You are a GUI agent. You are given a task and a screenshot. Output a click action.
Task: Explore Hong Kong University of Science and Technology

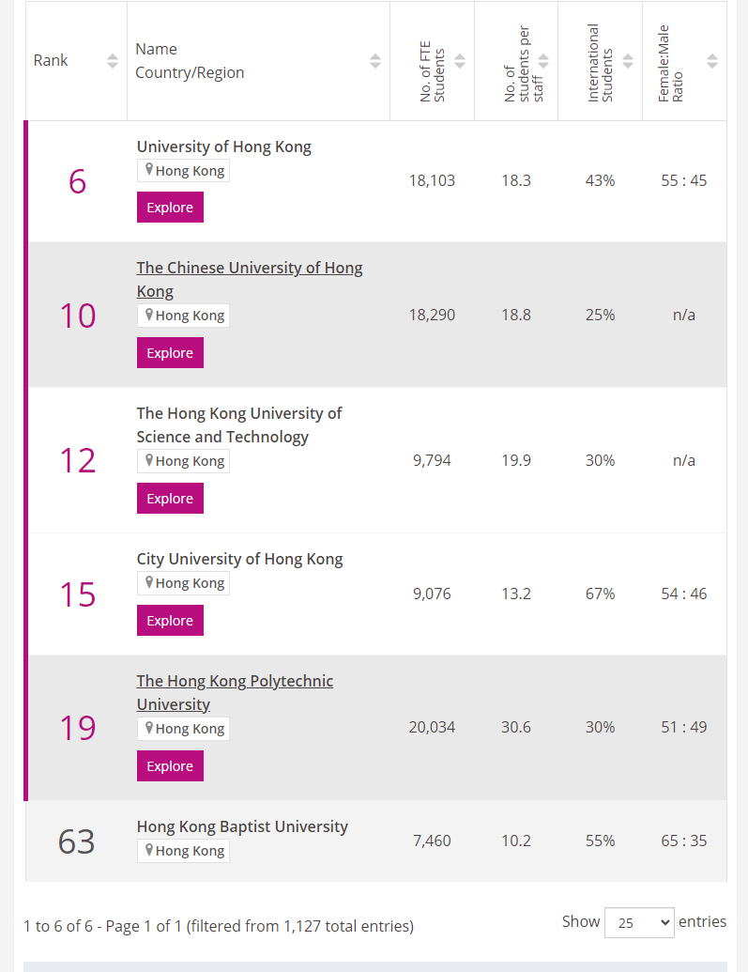(170, 499)
